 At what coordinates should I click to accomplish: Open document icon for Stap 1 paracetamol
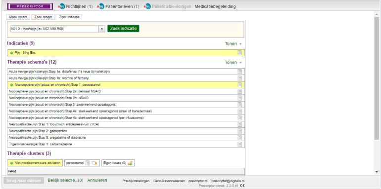click(239, 85)
